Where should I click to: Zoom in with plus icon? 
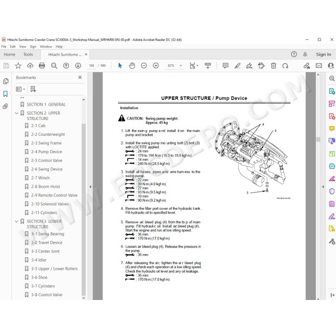(156, 66)
